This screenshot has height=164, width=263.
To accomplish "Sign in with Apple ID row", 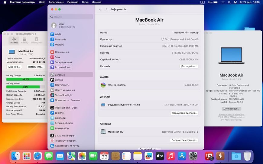I will pos(71,25).
